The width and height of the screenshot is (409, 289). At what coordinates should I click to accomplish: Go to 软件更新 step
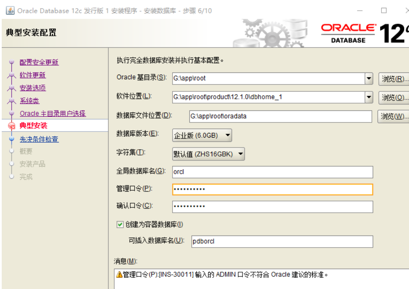pos(33,75)
